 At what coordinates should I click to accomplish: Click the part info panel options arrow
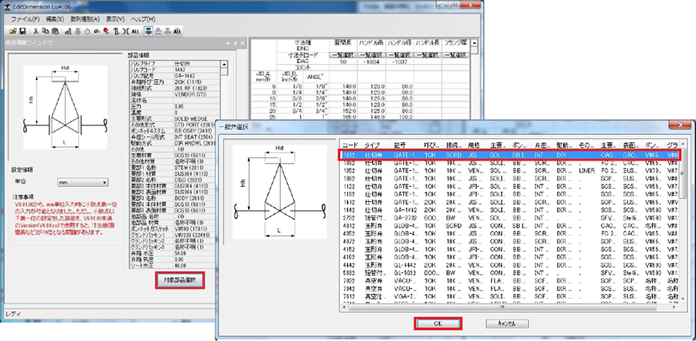coord(228,43)
